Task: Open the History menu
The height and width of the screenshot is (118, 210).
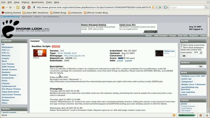Action: click(x=25, y=2)
